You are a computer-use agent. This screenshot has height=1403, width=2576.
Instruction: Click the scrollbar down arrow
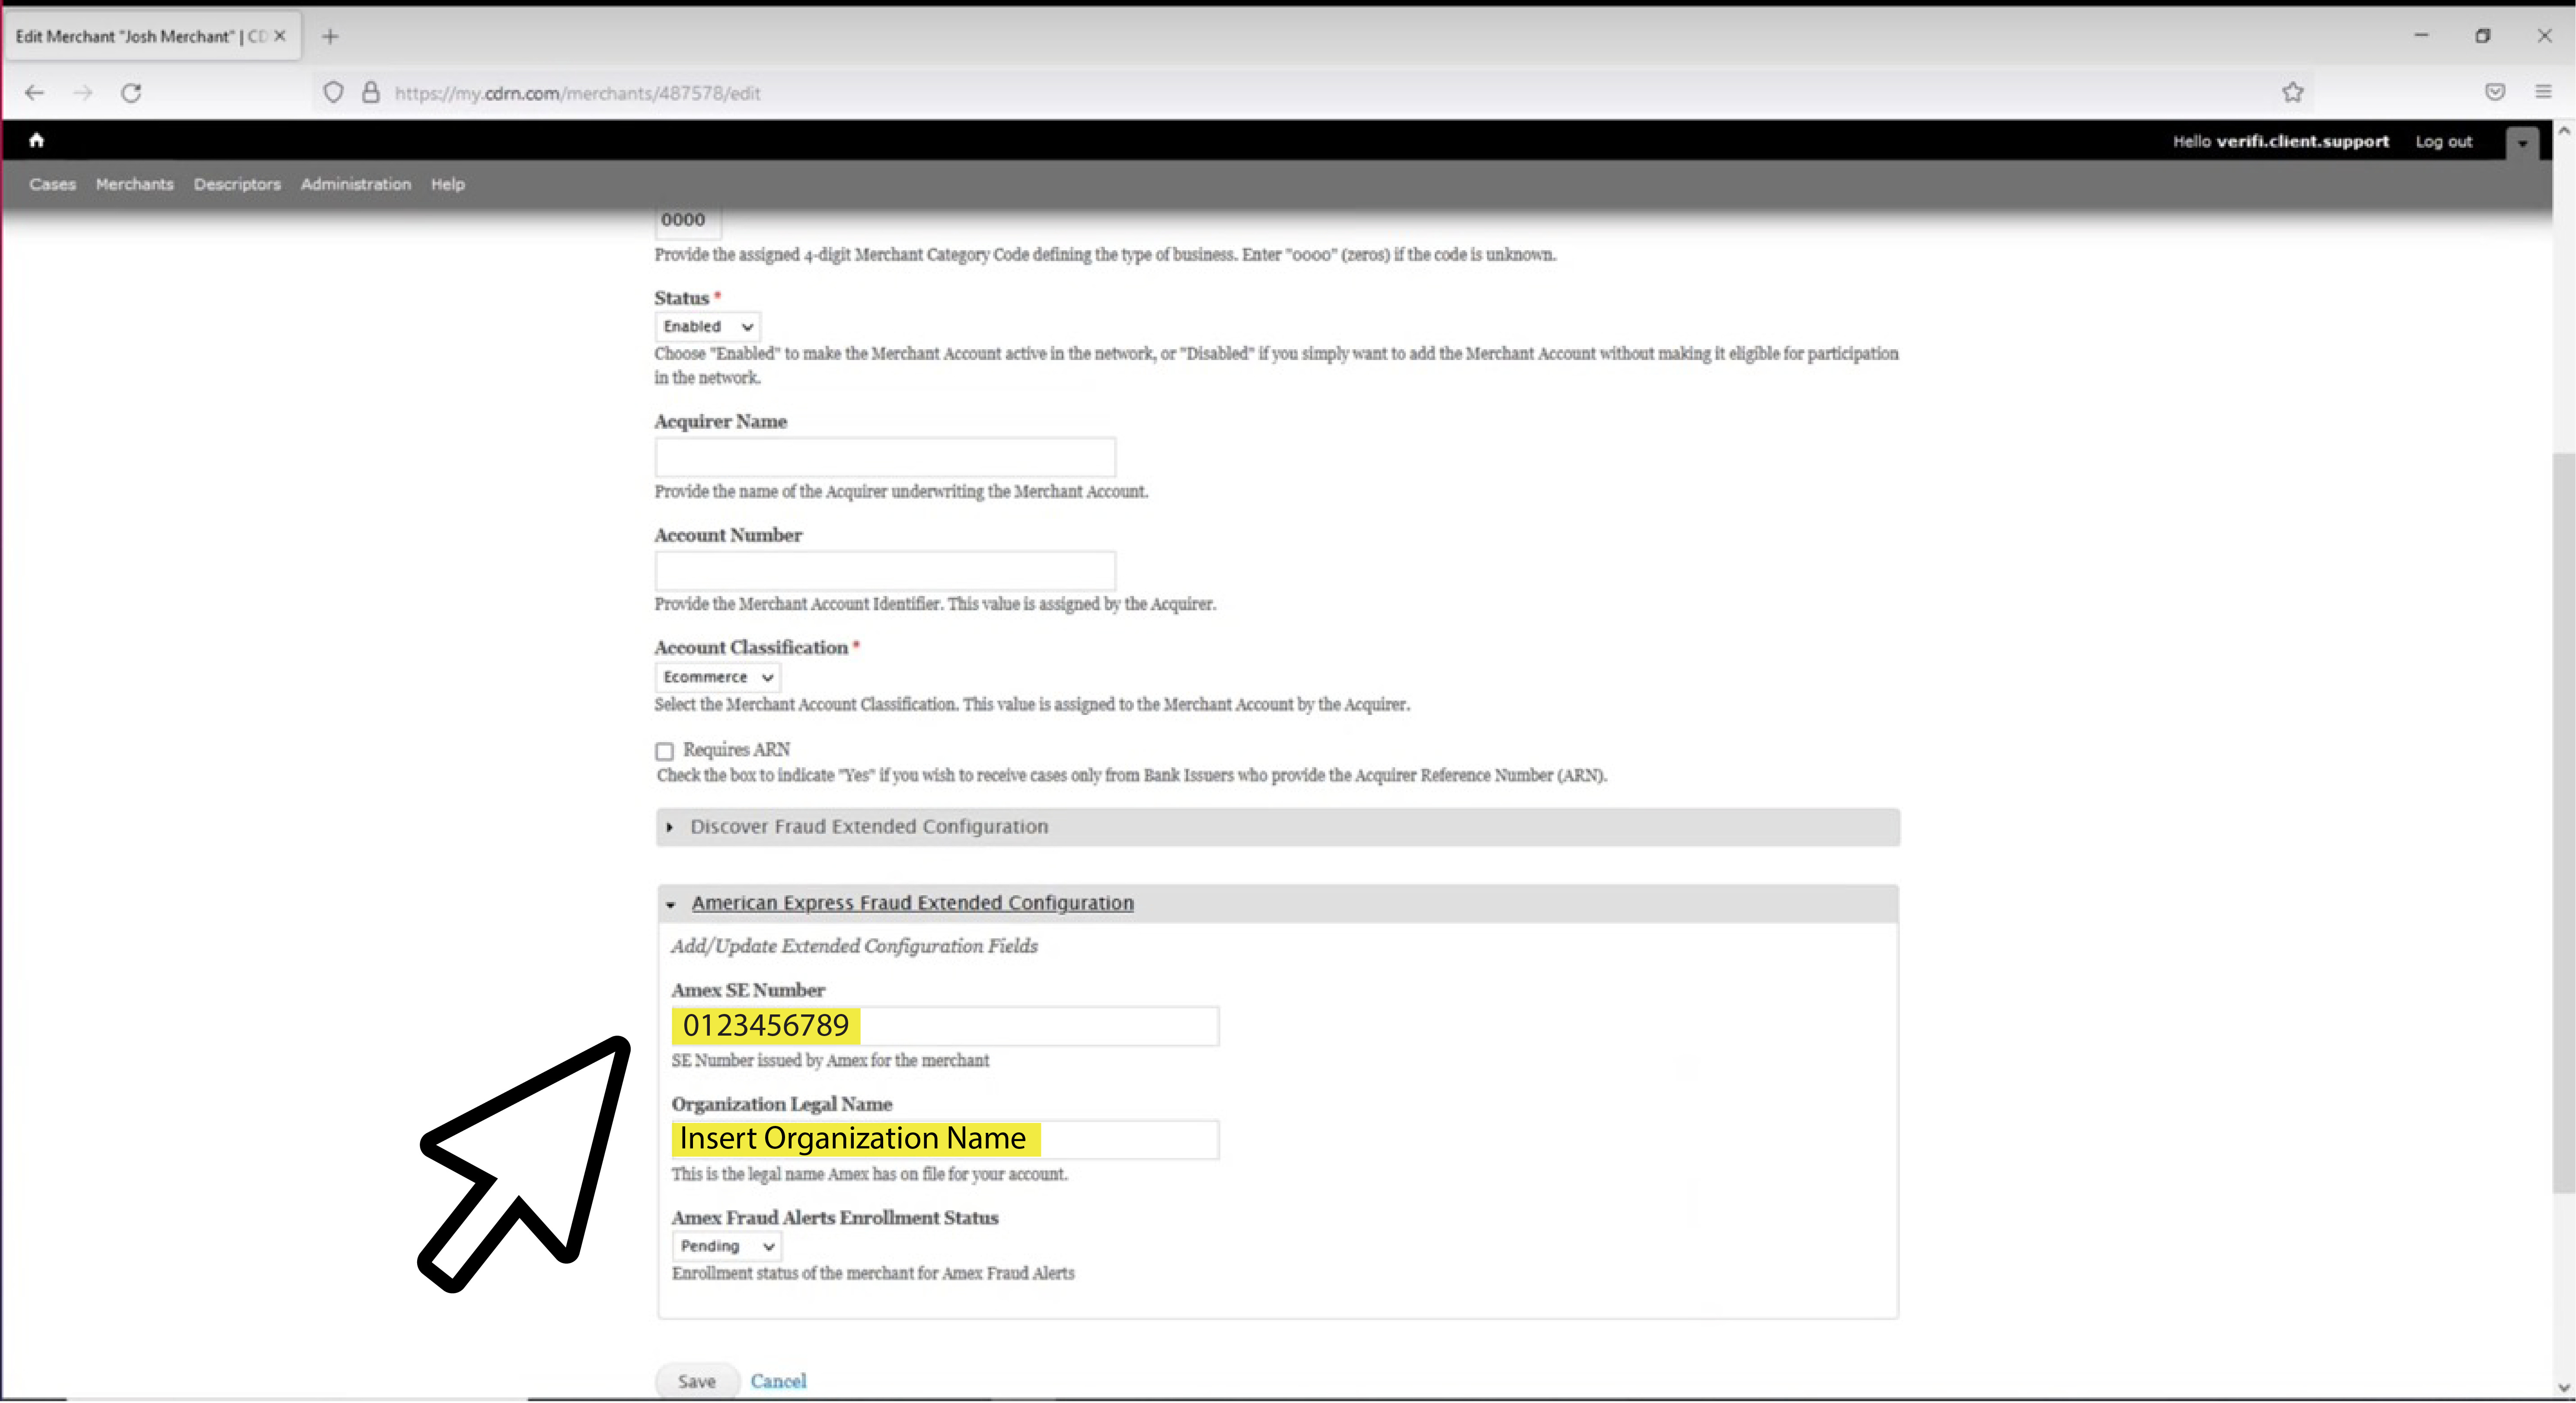point(2564,1387)
